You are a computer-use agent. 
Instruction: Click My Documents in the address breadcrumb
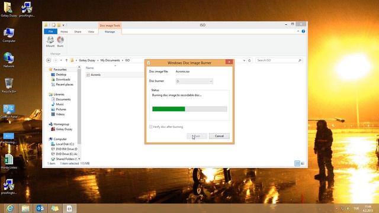coord(110,60)
